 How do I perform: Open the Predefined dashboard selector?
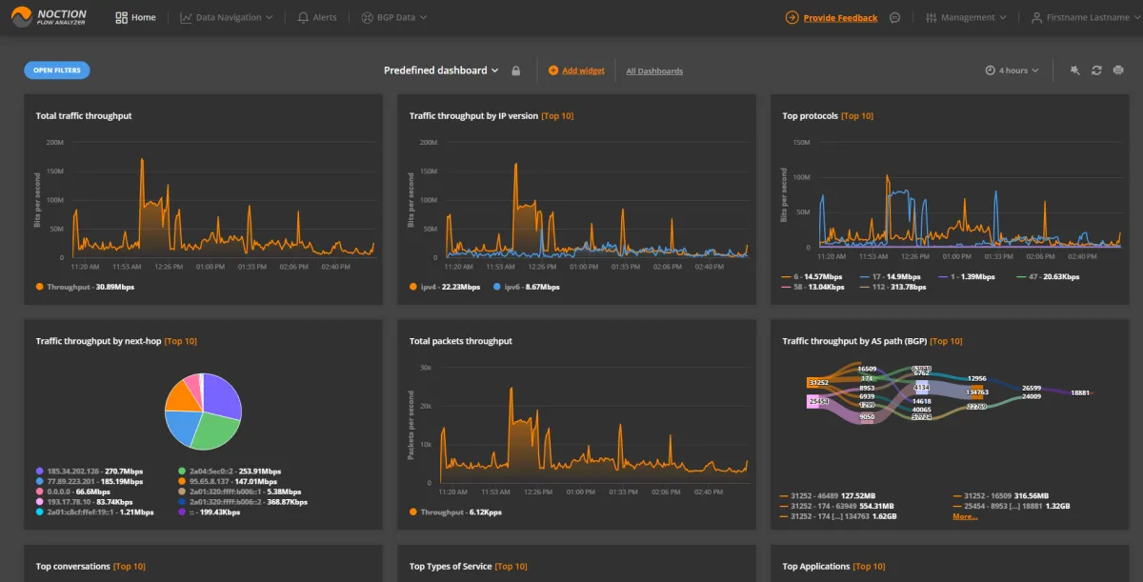click(441, 70)
